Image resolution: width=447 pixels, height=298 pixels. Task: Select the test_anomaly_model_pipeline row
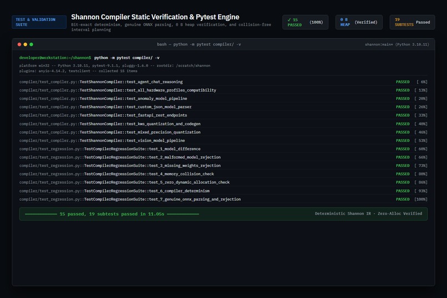pyautogui.click(x=223, y=98)
